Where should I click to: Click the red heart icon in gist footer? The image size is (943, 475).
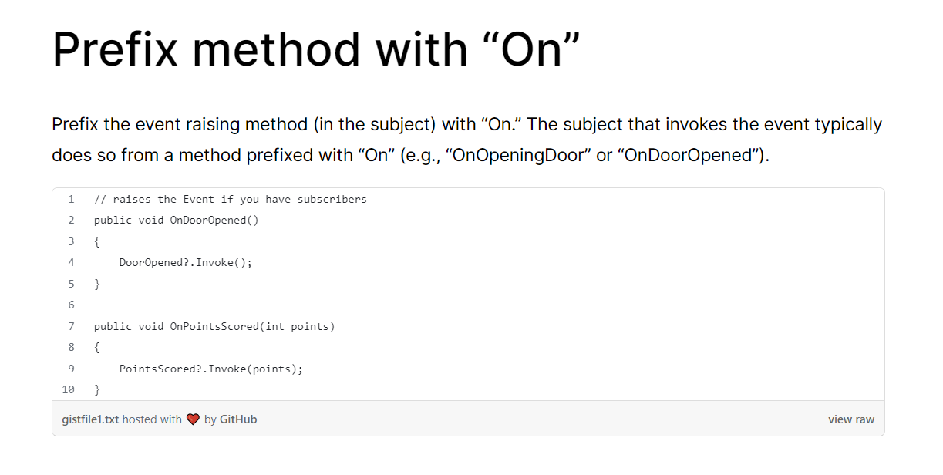pos(193,419)
